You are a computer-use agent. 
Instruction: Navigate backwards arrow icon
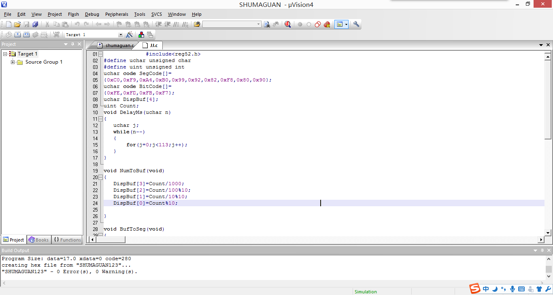tap(98, 24)
